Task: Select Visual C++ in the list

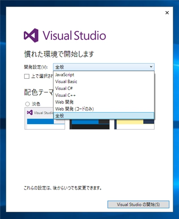Action: [x=104, y=95]
